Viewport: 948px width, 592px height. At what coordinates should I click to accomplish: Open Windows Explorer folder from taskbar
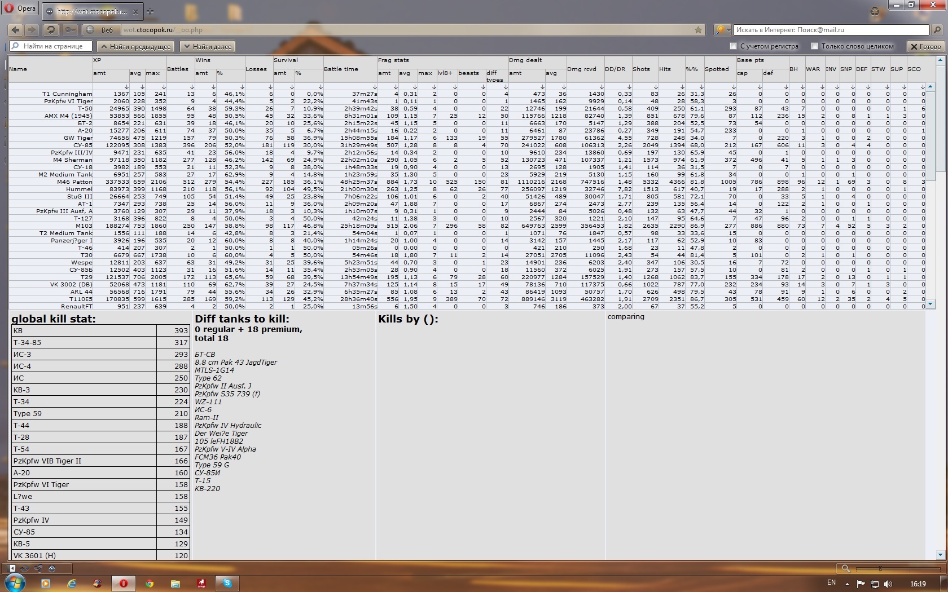(175, 584)
